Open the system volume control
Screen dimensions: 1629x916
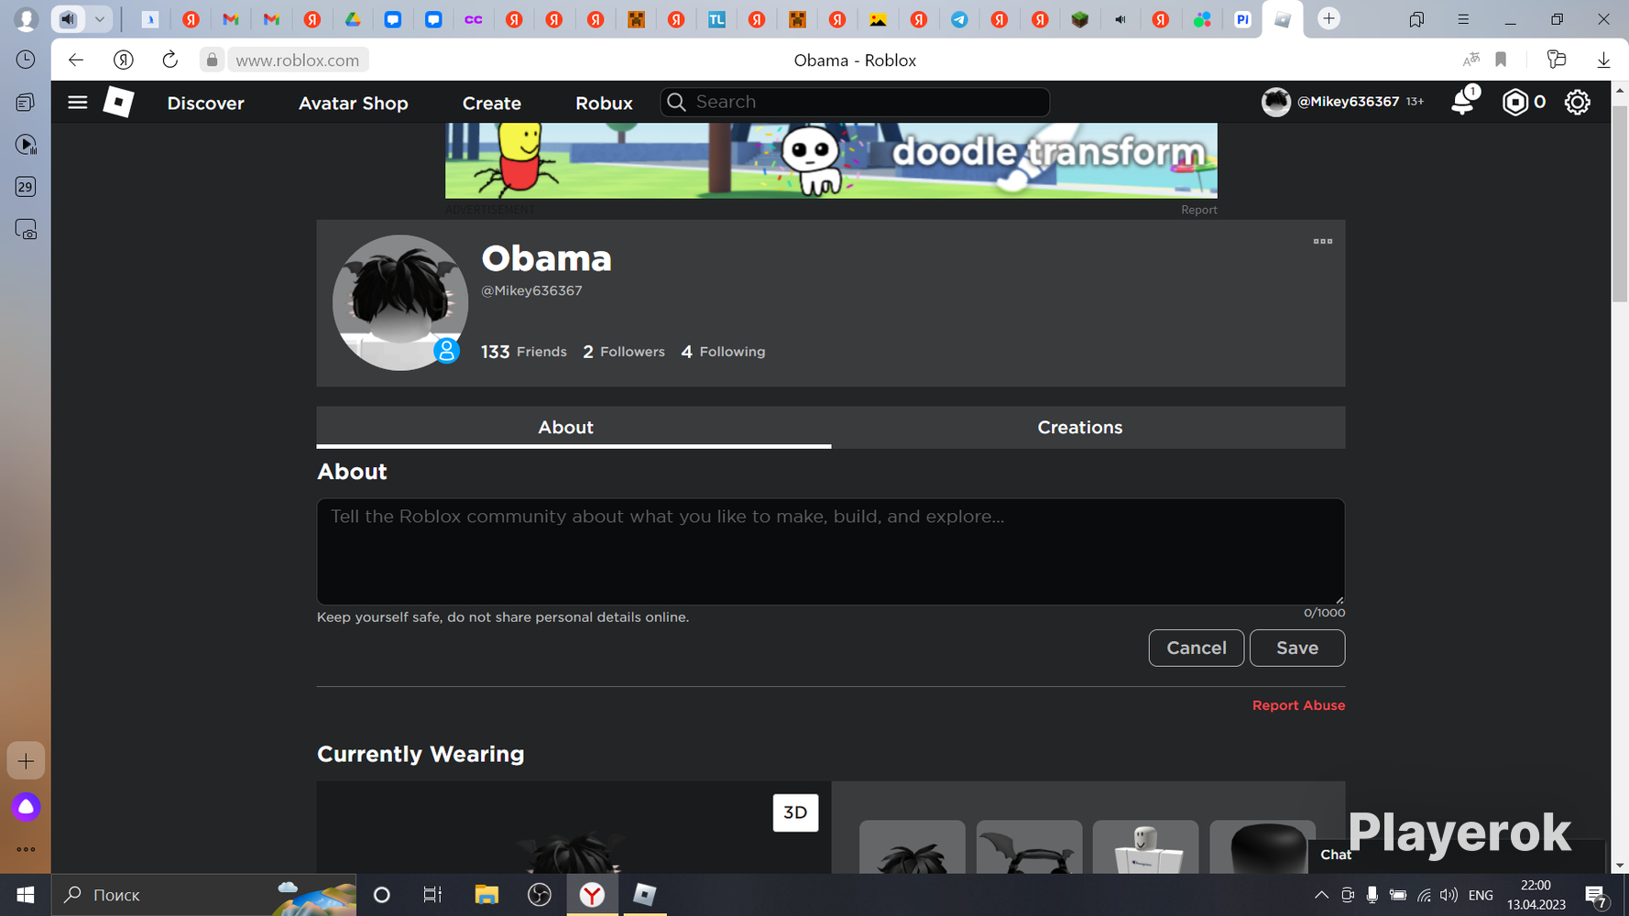(x=1449, y=895)
